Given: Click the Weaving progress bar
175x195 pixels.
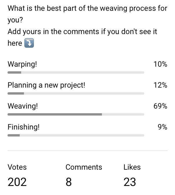Looking at the screenshot, I should (x=76, y=114).
